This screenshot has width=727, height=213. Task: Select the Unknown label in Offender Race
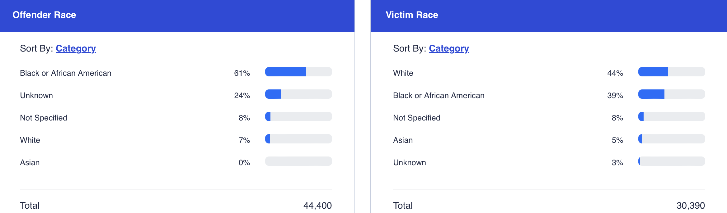pos(36,95)
